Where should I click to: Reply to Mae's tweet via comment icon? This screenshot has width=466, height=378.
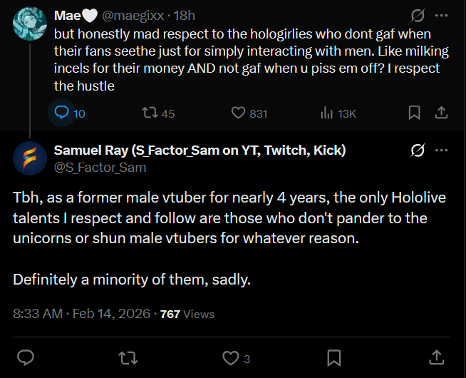click(x=62, y=113)
